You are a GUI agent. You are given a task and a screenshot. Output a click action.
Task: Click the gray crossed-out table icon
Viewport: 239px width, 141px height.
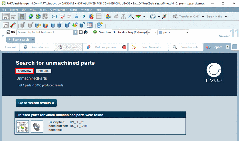(98, 17)
